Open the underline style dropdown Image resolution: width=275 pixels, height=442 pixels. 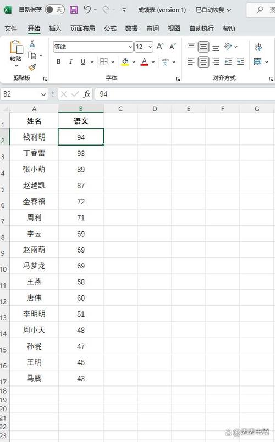[92, 62]
